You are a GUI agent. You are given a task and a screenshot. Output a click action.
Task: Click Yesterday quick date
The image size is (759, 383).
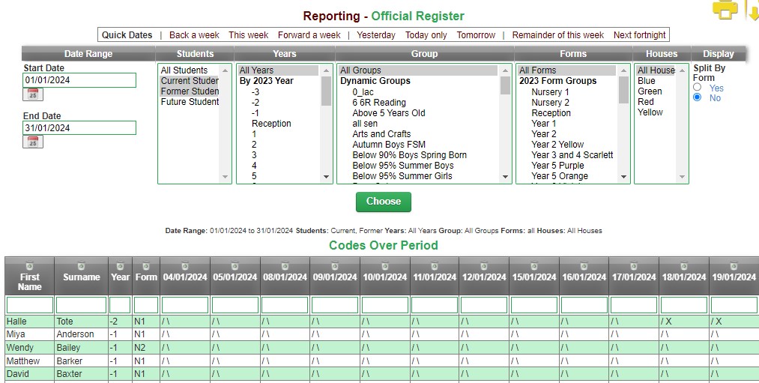point(376,35)
